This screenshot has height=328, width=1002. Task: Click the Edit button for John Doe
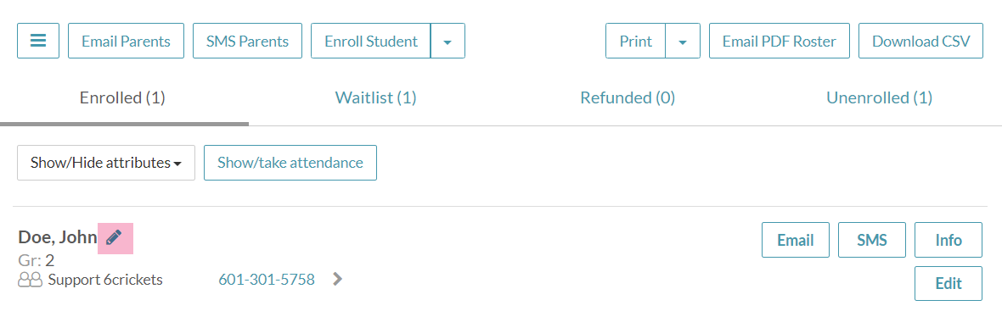tap(949, 283)
